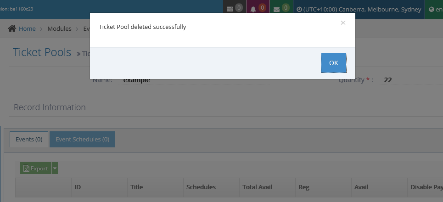443x202 pixels.
Task: Switch to the Events (0) tab
Action: point(29,139)
